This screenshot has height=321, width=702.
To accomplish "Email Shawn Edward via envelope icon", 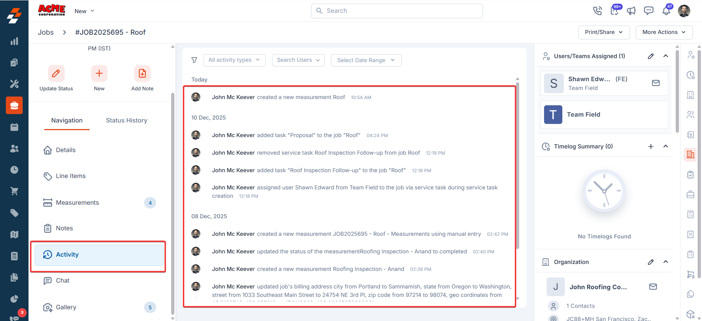I will [656, 83].
